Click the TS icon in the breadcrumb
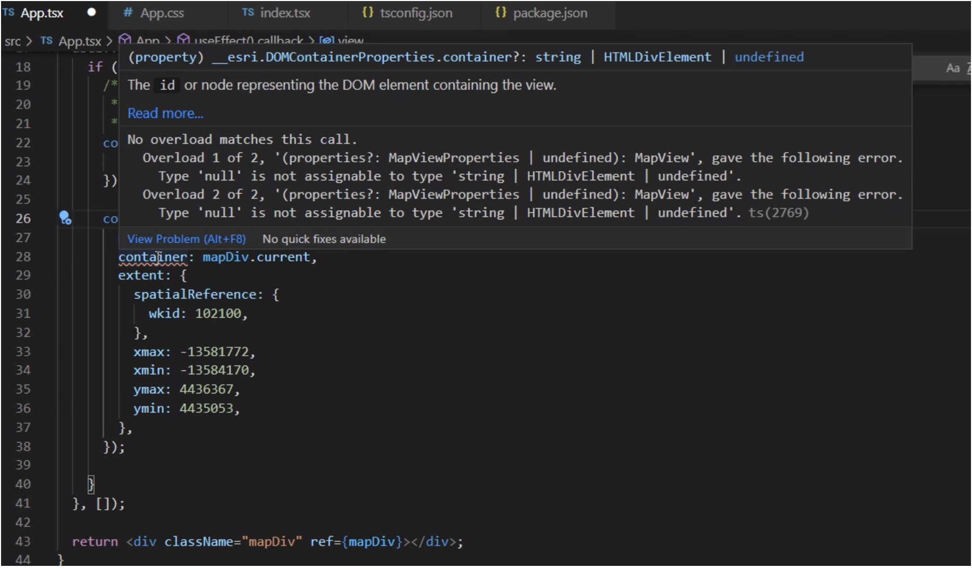The width and height of the screenshot is (972, 569). [46, 41]
